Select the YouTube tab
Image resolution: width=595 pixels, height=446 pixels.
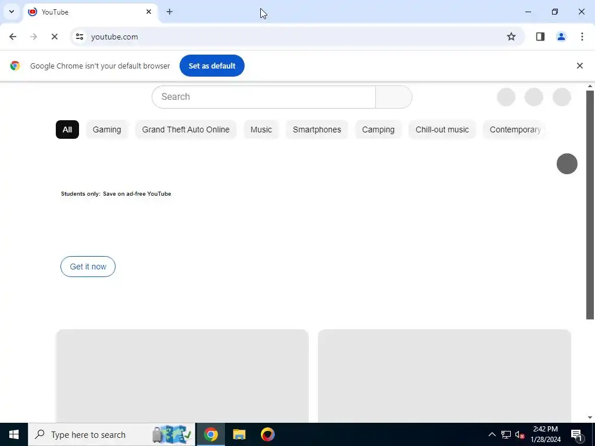coord(89,12)
